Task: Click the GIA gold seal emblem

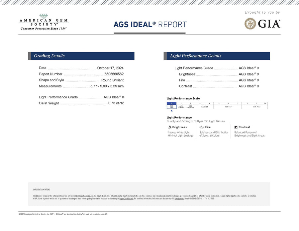Action: pos(250,24)
